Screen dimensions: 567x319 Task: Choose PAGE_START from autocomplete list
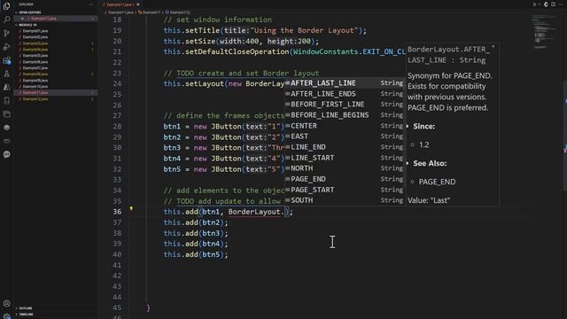(345, 190)
